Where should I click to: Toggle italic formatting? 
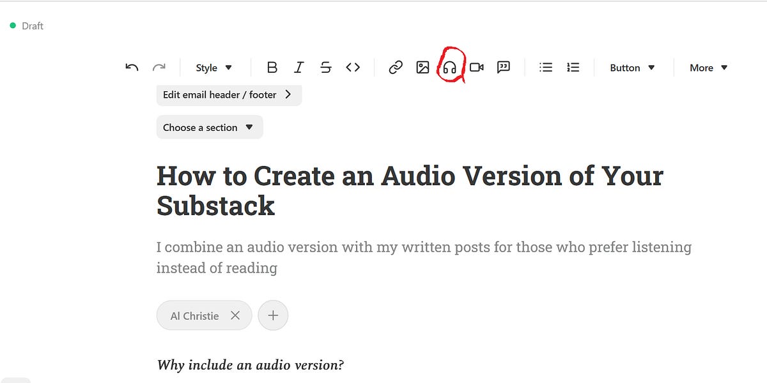click(x=298, y=67)
